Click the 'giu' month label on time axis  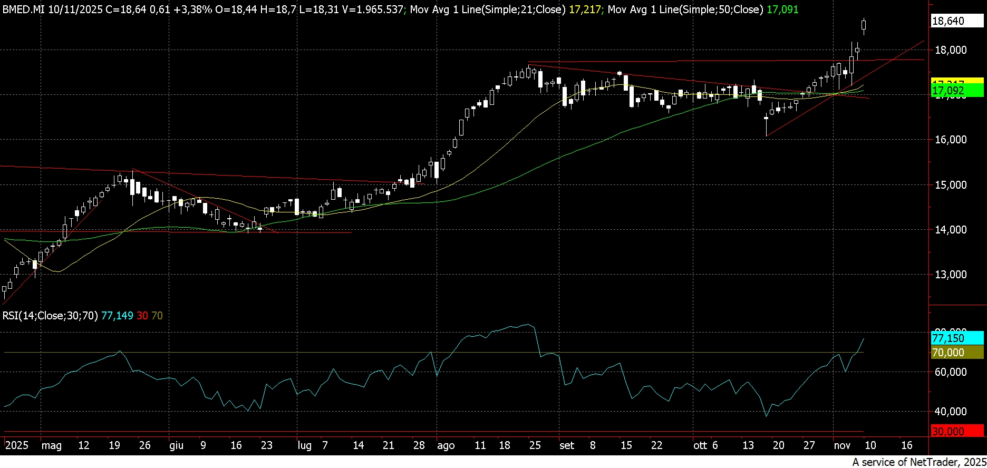coord(176,445)
